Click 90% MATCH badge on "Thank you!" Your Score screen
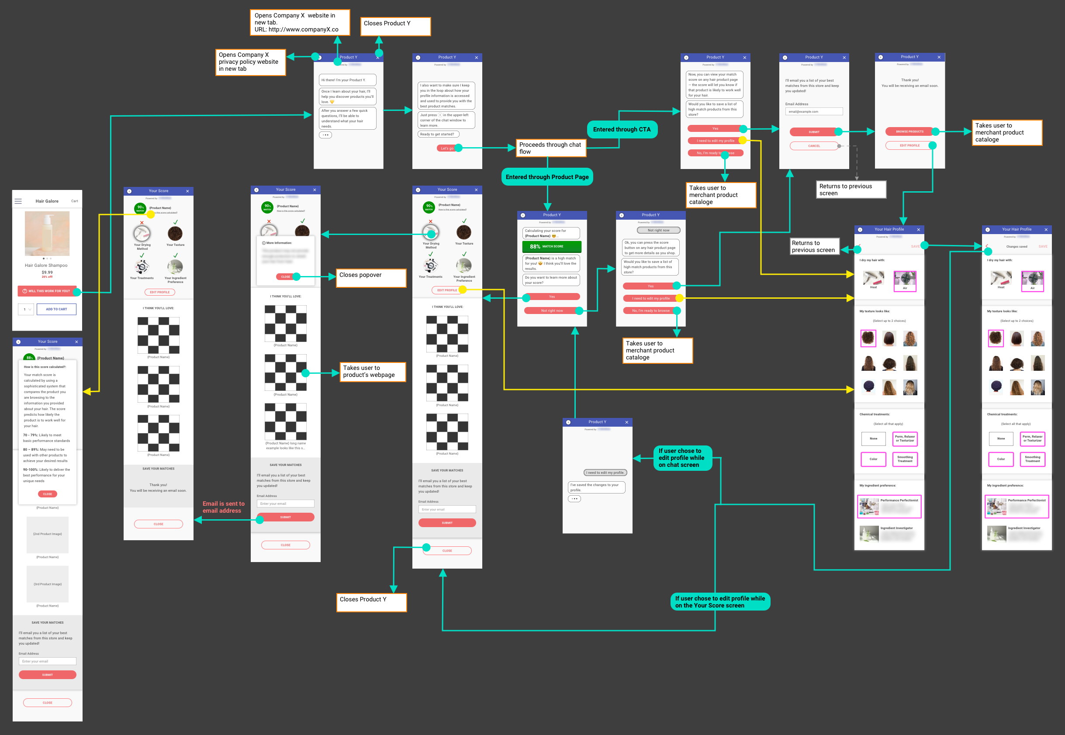Screen dimensions: 1065x735 pyautogui.click(x=140, y=209)
